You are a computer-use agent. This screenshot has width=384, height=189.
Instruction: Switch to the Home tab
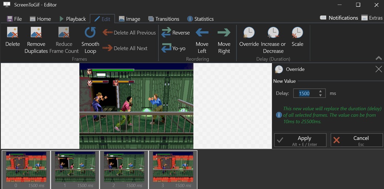coord(40,19)
